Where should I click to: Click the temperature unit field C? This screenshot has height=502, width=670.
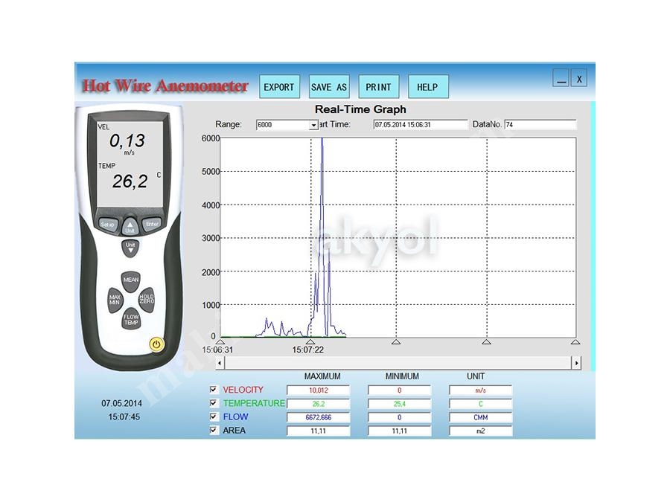click(x=481, y=404)
